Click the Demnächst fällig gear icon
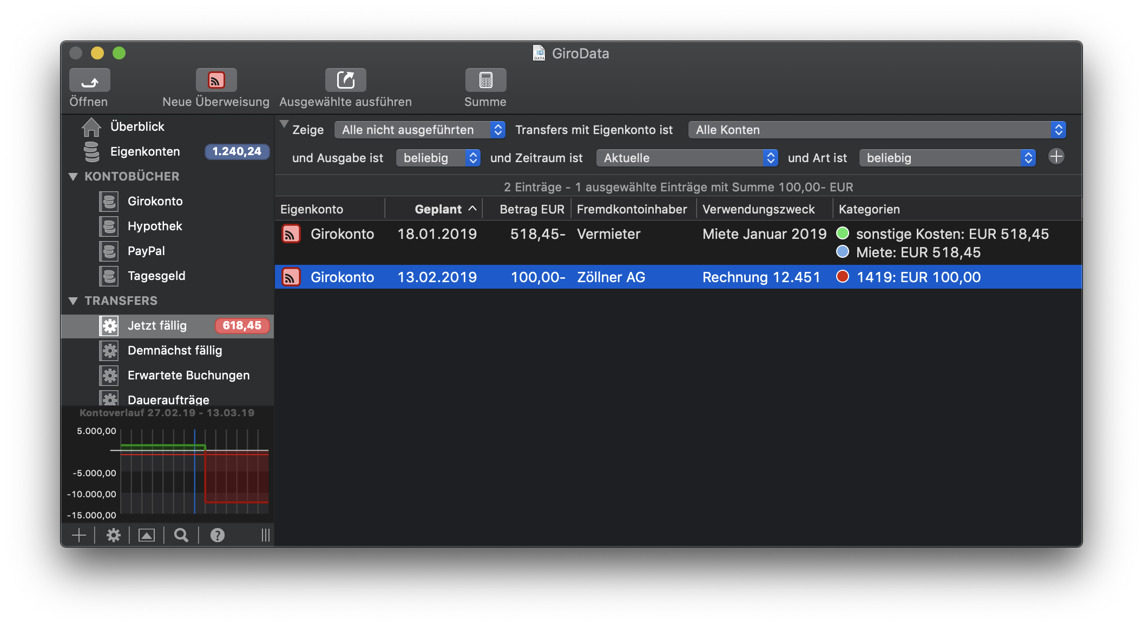1143x627 pixels. click(109, 351)
